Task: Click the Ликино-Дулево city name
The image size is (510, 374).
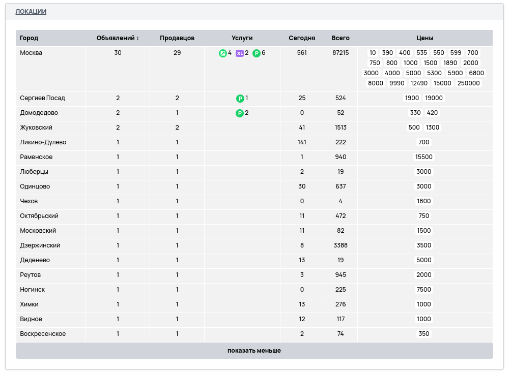Action: pyautogui.click(x=43, y=142)
